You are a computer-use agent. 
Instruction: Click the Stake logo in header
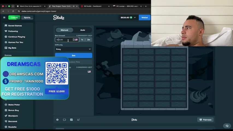pyautogui.click(x=59, y=17)
